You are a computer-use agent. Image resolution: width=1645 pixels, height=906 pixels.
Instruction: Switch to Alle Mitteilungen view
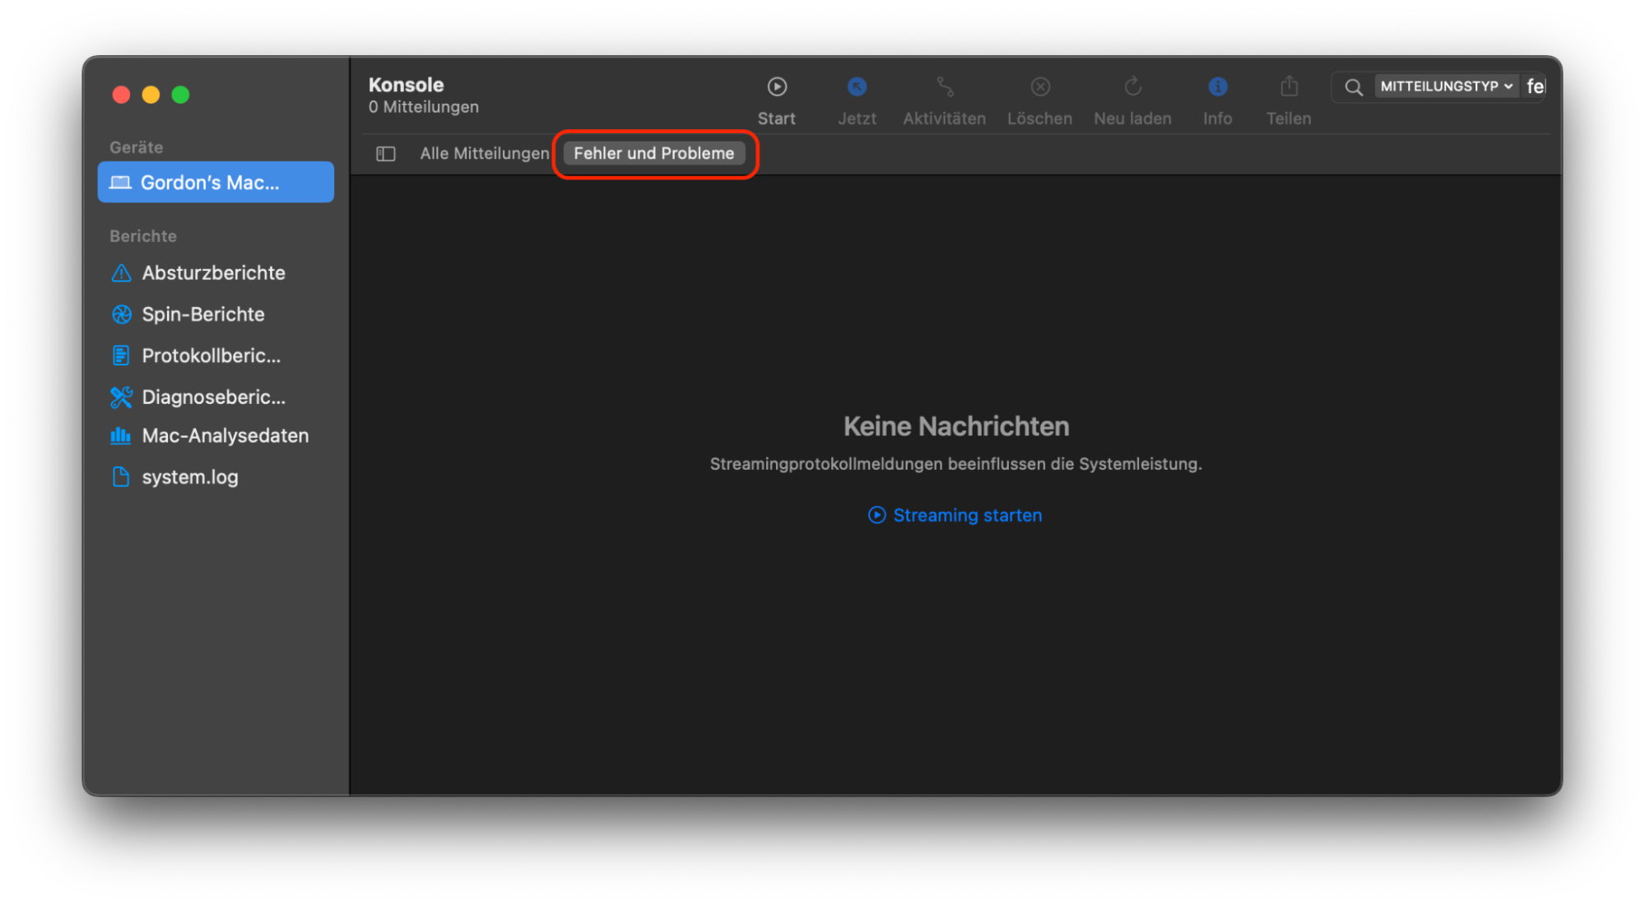[x=485, y=153]
